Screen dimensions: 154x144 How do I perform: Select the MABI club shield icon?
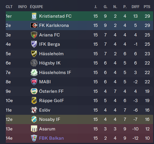[34, 82]
